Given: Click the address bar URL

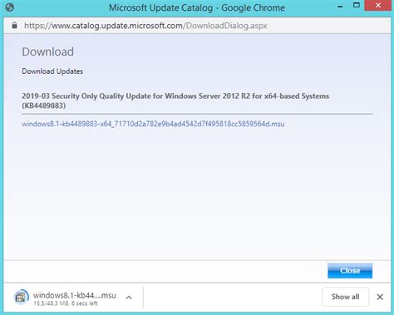Looking at the screenshot, I should pyautogui.click(x=145, y=26).
